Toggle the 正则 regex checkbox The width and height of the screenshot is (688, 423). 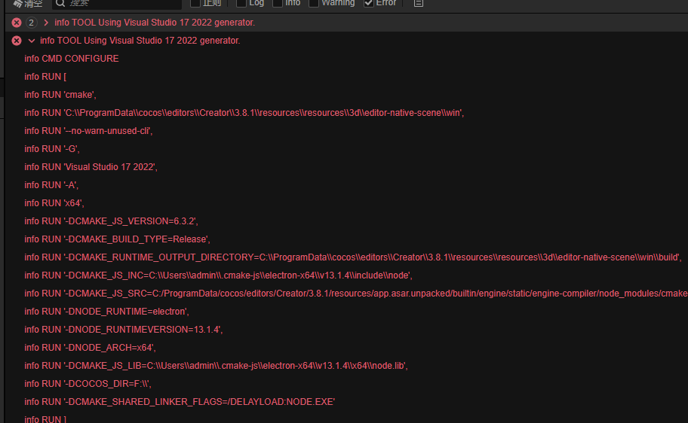pos(195,2)
